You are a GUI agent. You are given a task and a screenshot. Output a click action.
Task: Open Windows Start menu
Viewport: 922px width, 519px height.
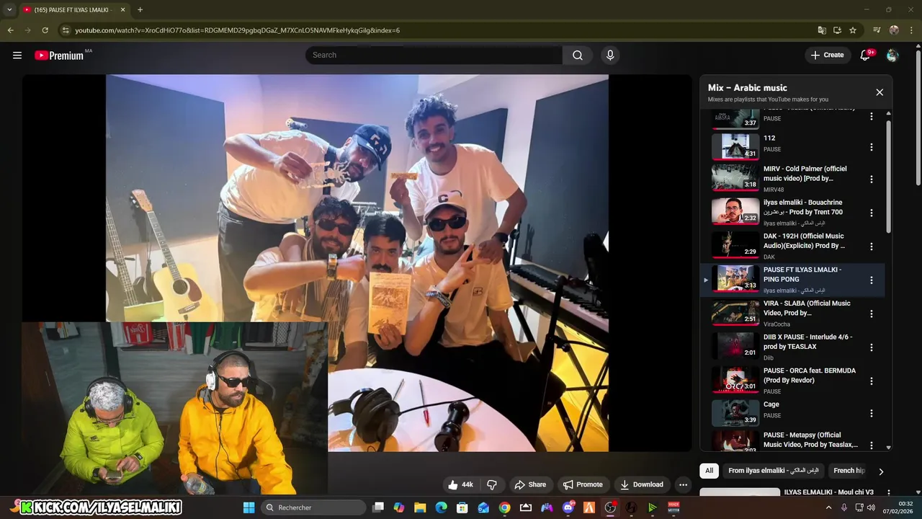(x=249, y=507)
